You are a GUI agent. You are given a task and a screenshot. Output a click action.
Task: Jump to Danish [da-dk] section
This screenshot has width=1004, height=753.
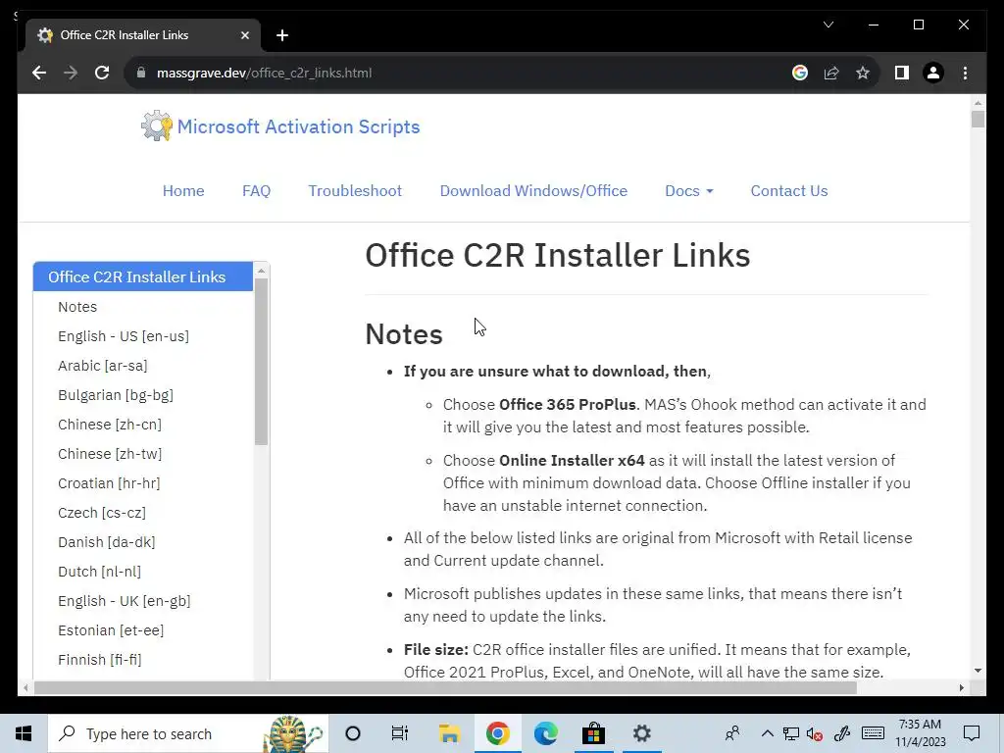(106, 542)
